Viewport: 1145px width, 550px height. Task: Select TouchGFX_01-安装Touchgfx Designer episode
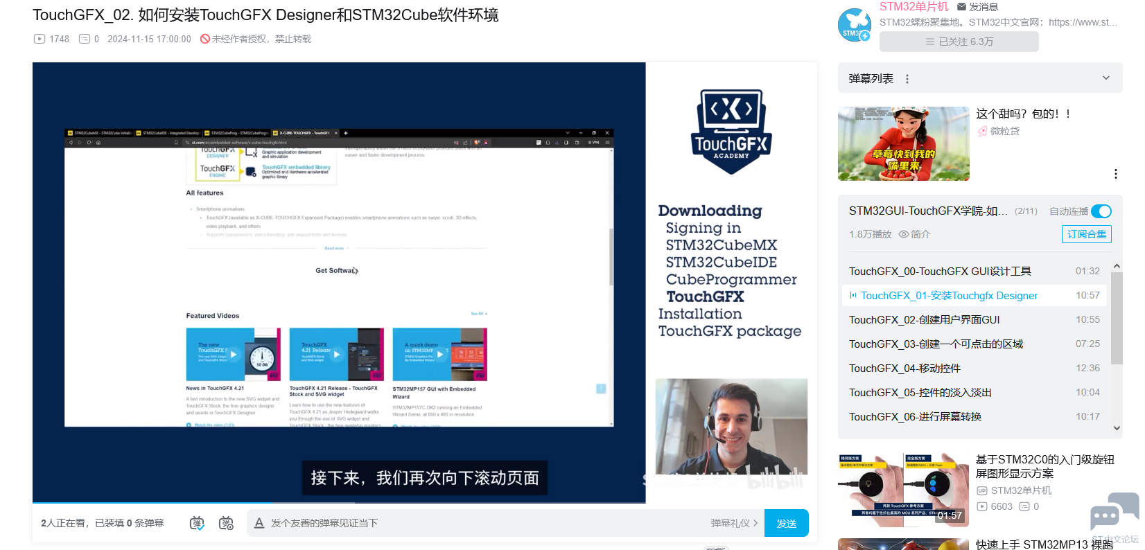click(x=974, y=296)
